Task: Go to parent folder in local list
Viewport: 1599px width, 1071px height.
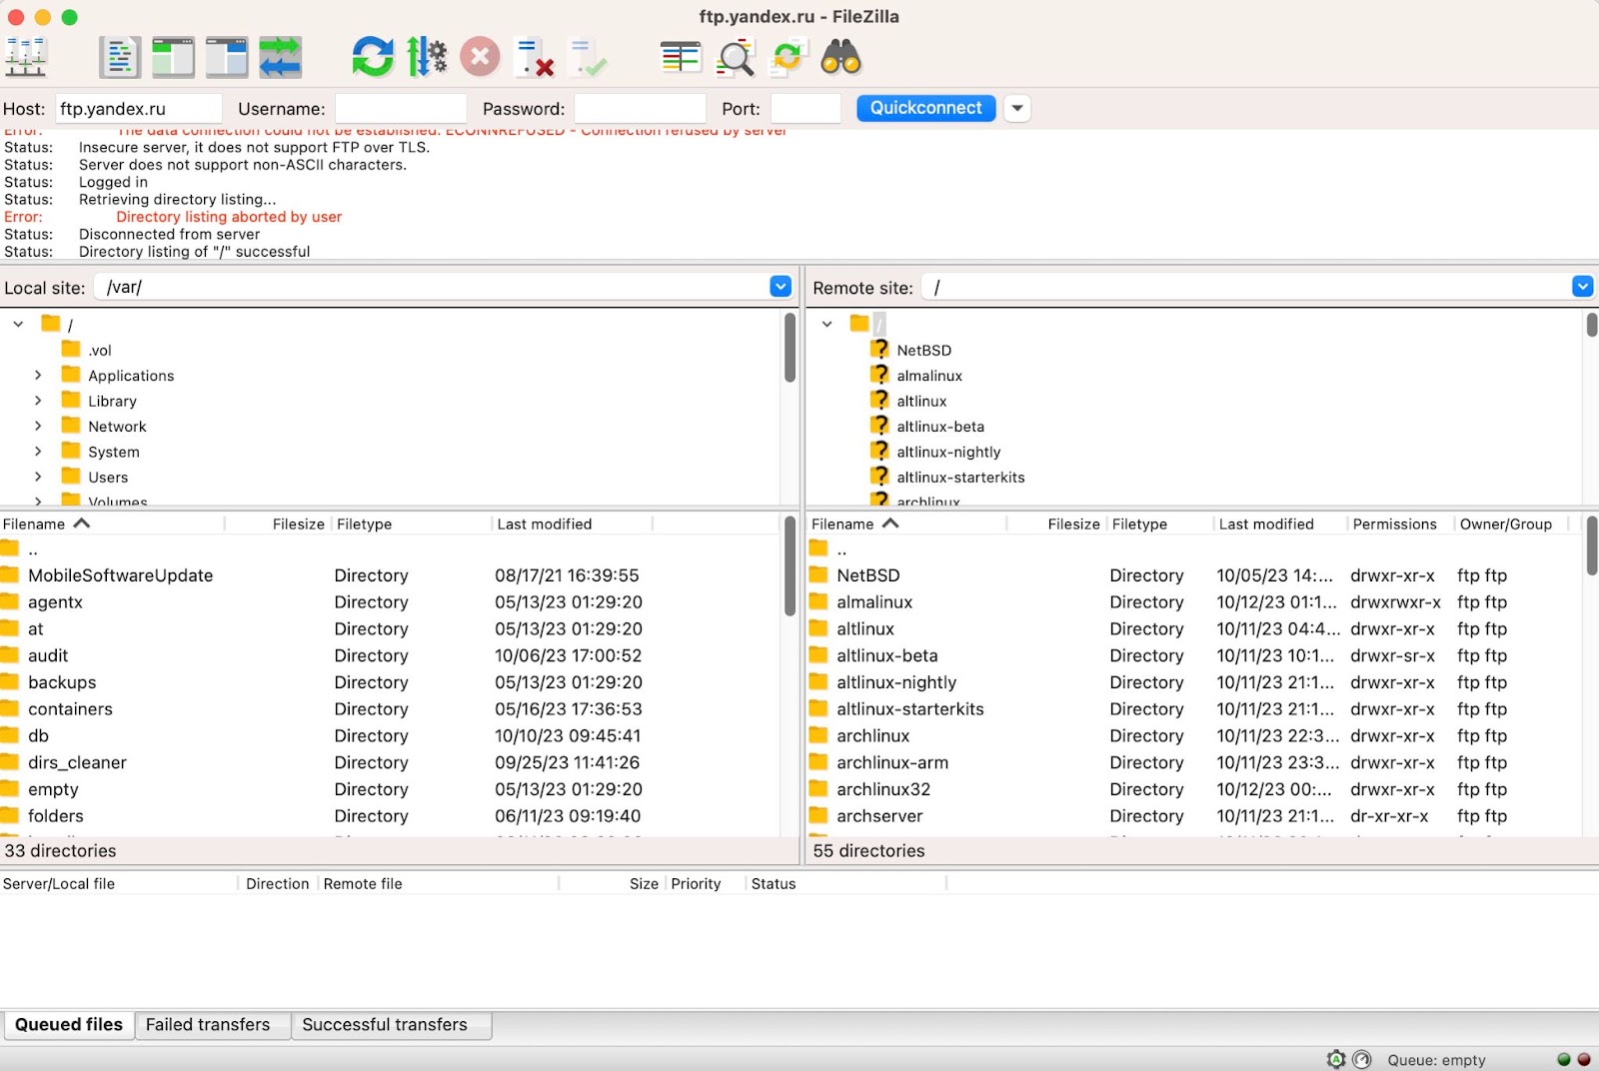Action: click(390, 549)
